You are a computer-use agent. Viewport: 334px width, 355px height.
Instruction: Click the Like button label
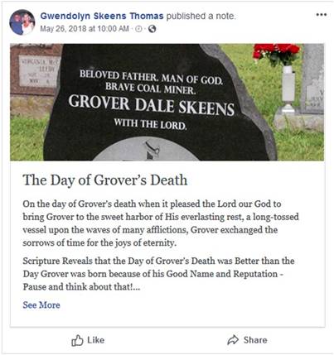pos(95,340)
